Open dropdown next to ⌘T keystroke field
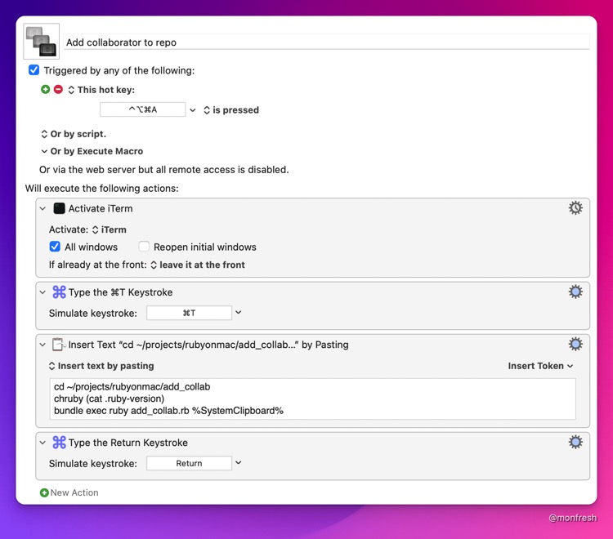The height and width of the screenshot is (539, 613). [239, 313]
